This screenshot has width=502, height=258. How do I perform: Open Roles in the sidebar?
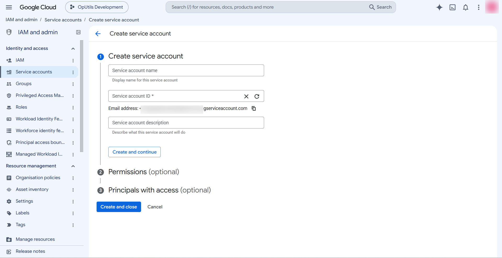tap(21, 107)
